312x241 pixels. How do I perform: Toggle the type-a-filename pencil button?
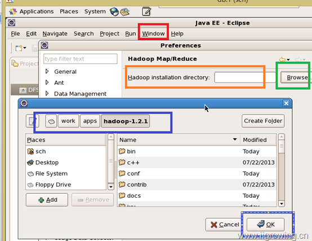pos(33,121)
